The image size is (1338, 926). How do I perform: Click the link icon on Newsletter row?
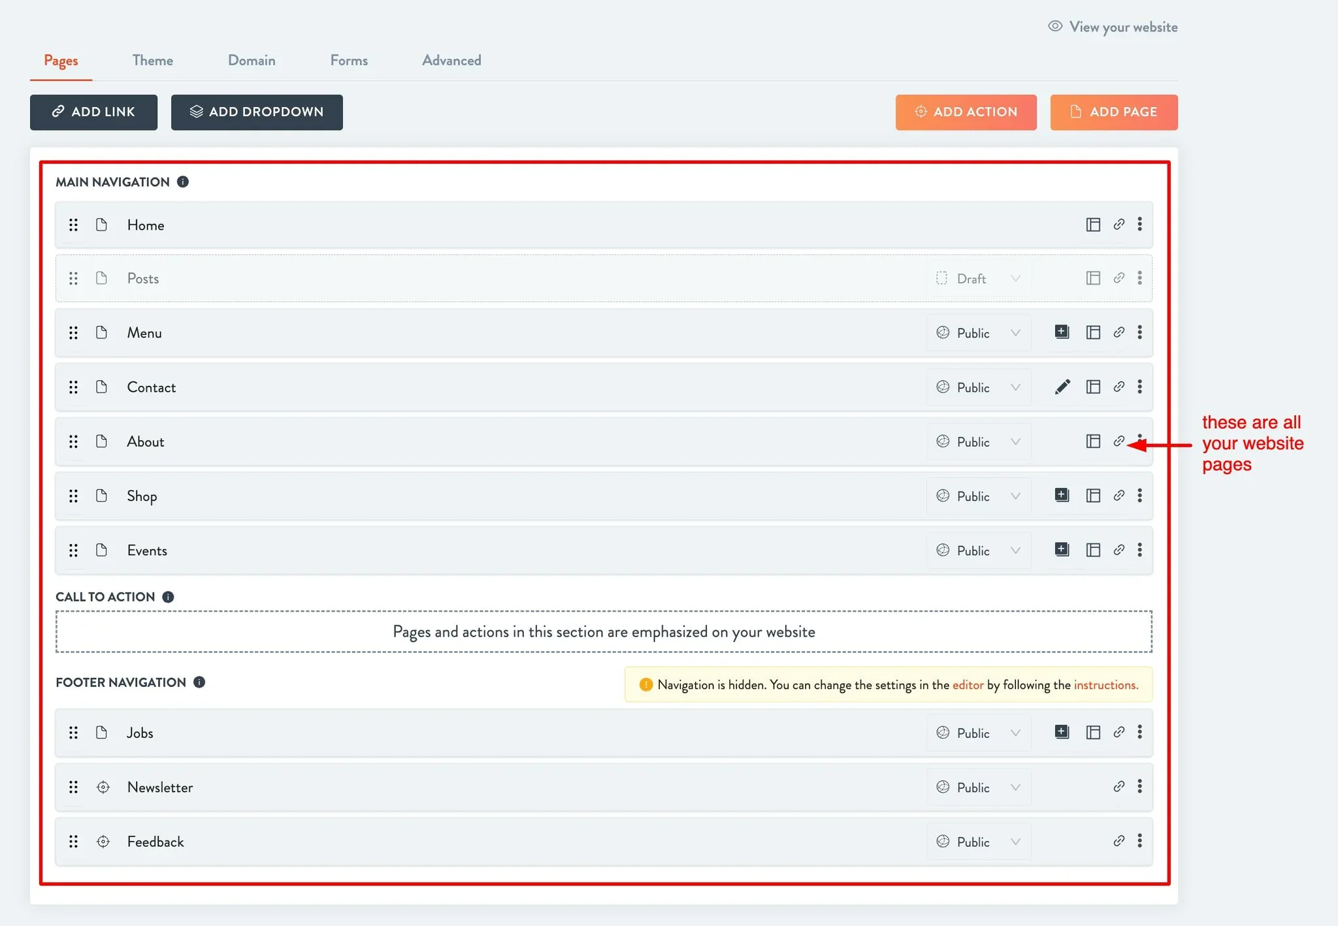1119,786
